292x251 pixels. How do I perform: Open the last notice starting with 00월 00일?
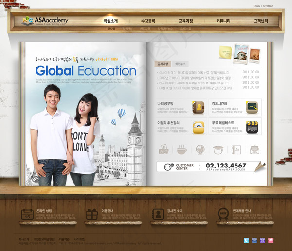(x=195, y=88)
